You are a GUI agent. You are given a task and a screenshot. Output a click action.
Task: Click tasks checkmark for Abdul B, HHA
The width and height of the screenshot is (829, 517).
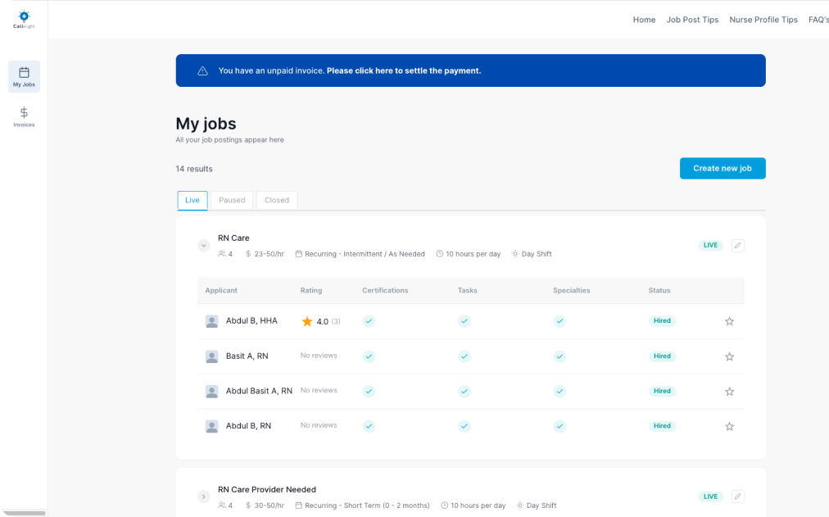click(x=464, y=321)
